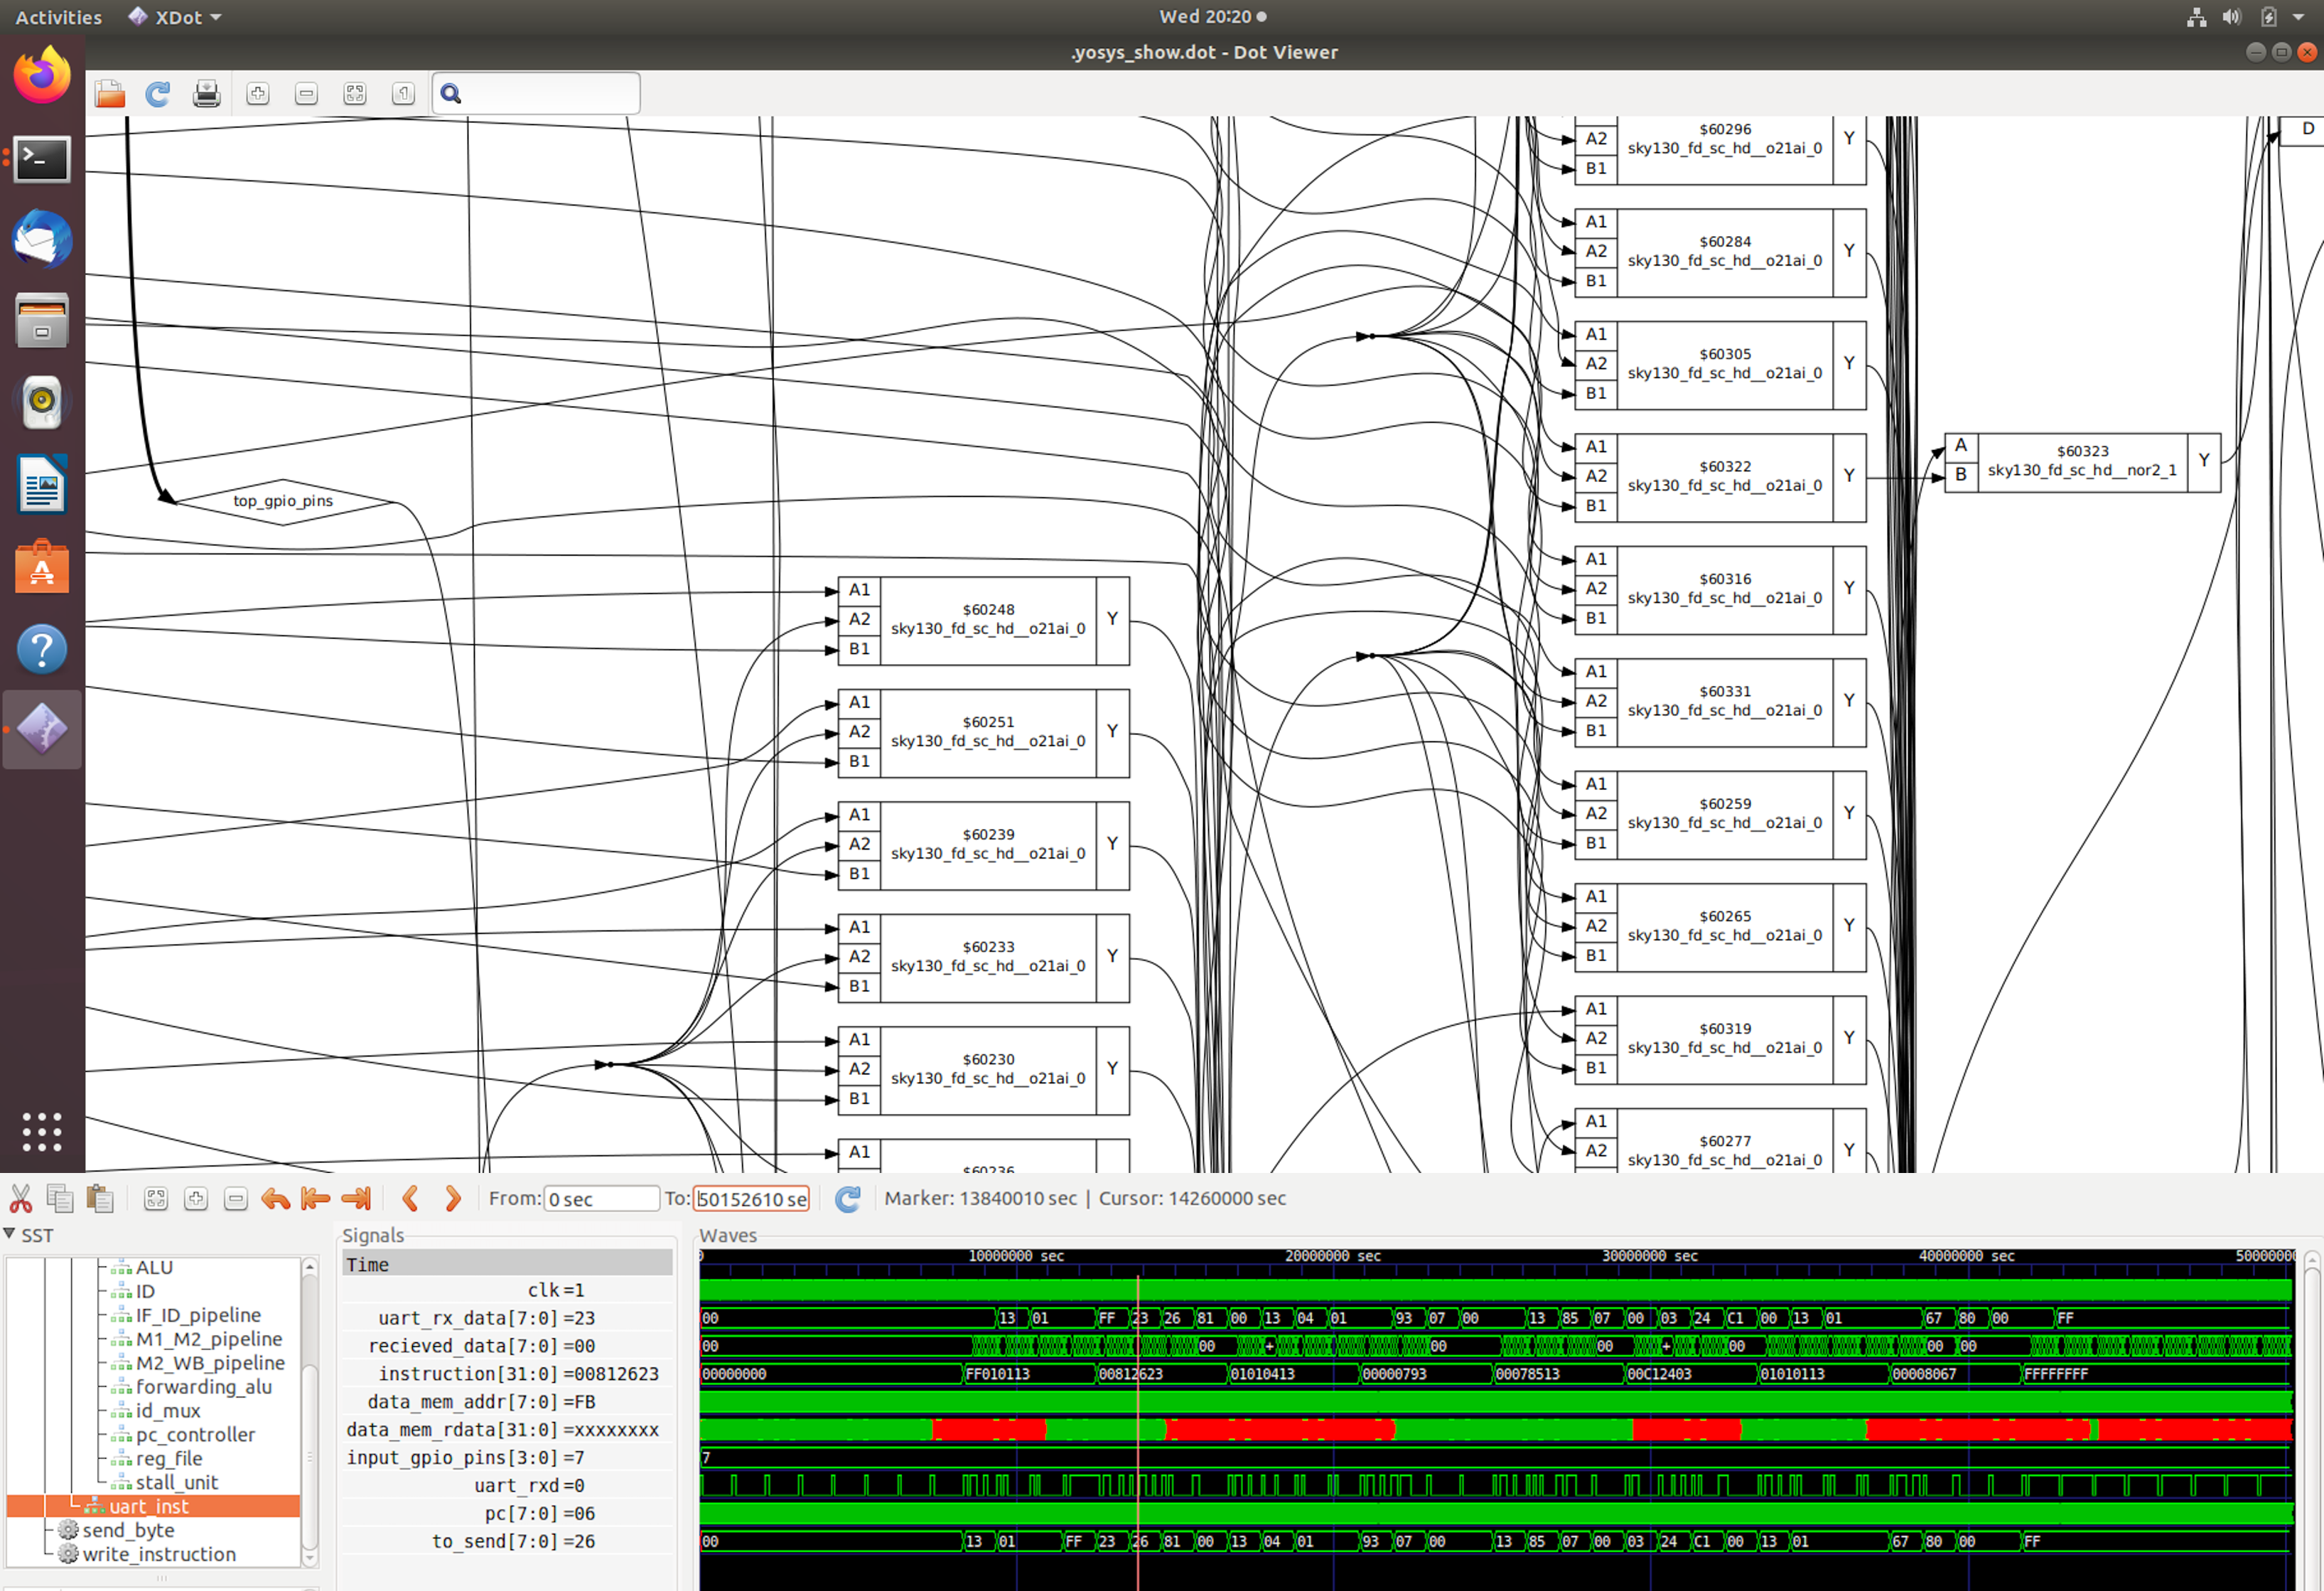The height and width of the screenshot is (1591, 2324).
Task: Click the GTKWave Paste clipboard icon
Action: [99, 1198]
